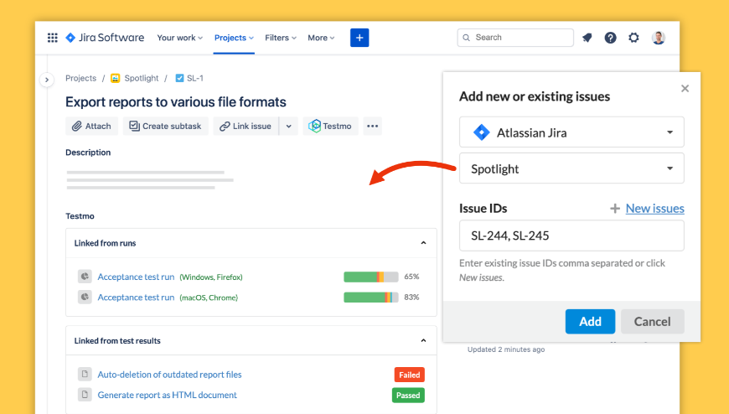Click document icon beside Generate report result

85,395
